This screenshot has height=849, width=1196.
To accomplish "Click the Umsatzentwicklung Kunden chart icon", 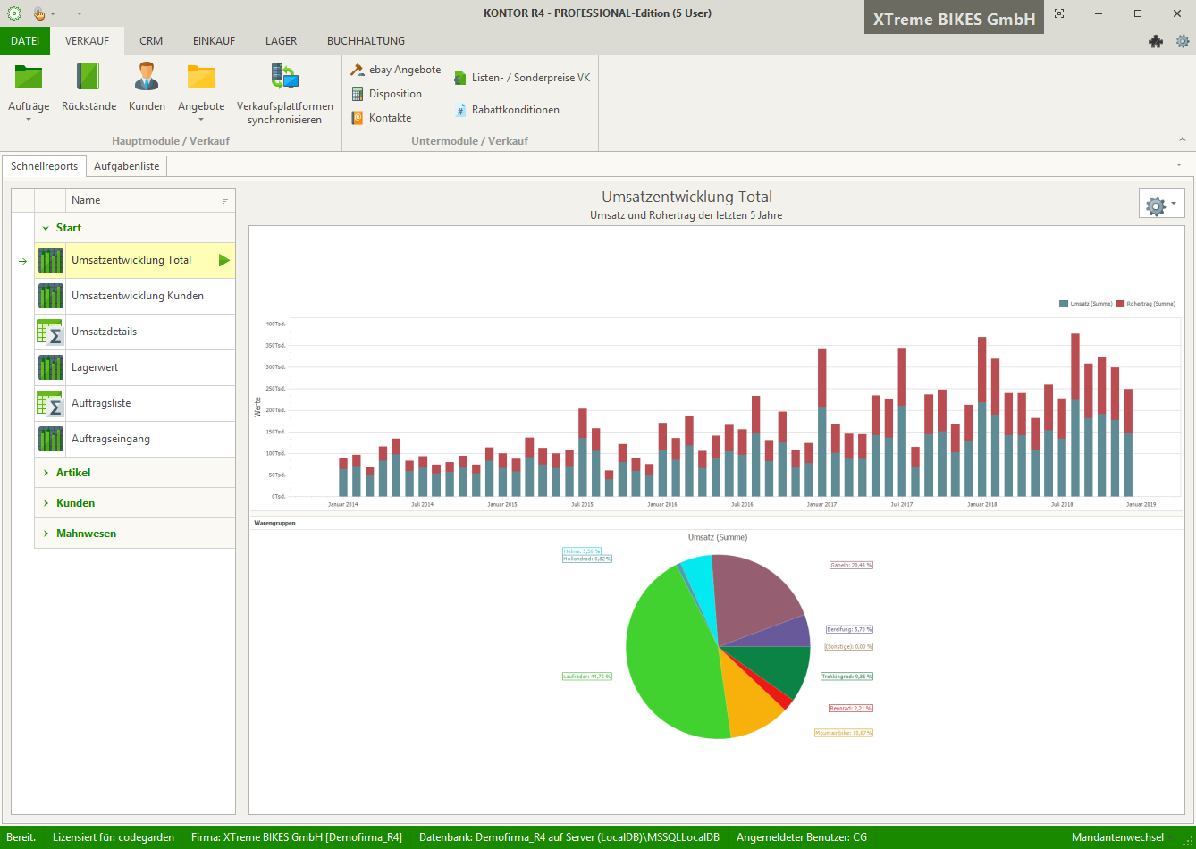I will click(51, 296).
